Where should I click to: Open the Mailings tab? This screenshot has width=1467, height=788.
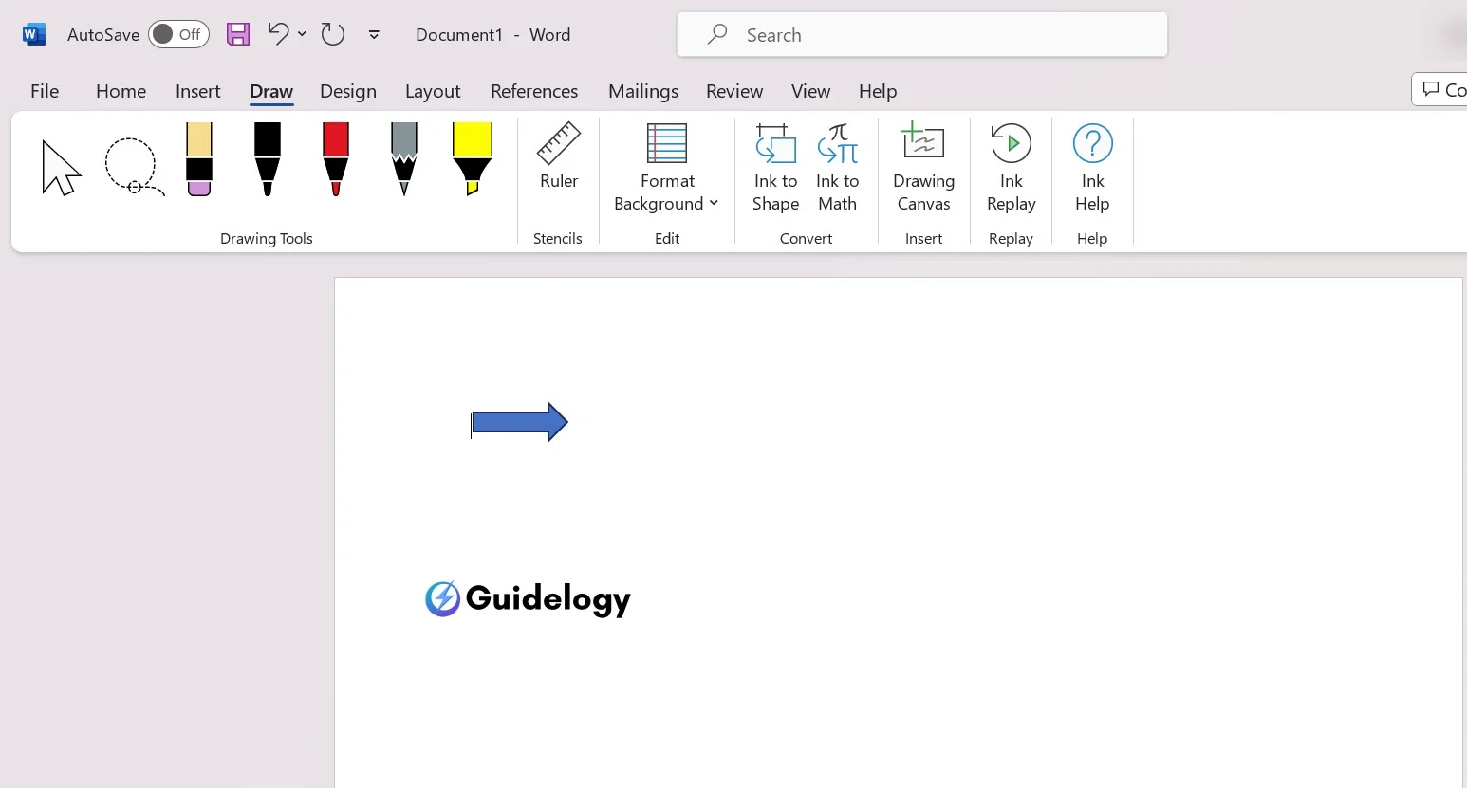[643, 91]
